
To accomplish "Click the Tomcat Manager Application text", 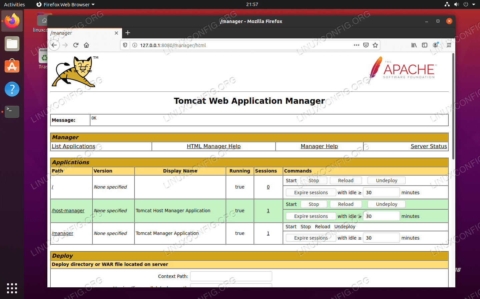I will pos(167,233).
